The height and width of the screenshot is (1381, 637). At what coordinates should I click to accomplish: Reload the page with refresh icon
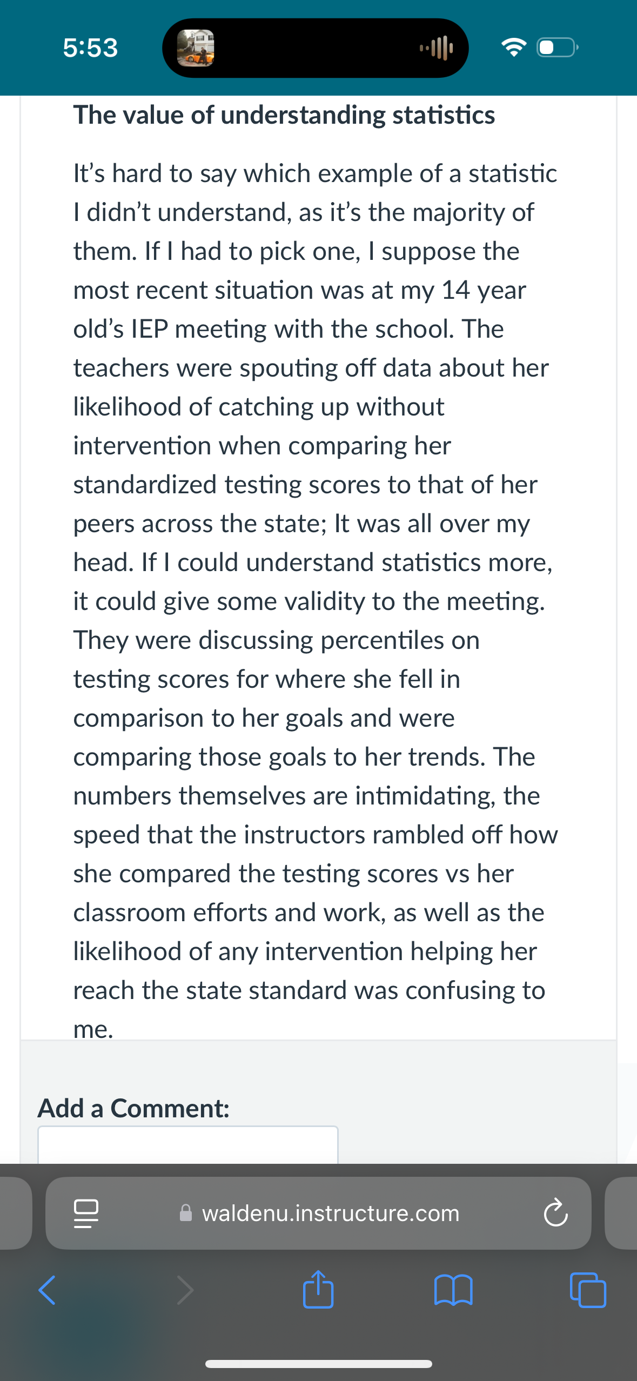(555, 1214)
